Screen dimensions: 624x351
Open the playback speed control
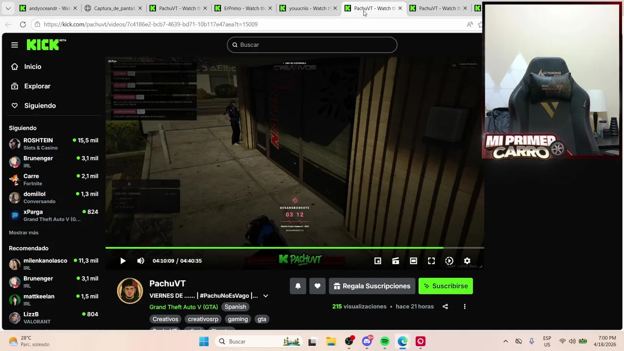click(449, 261)
